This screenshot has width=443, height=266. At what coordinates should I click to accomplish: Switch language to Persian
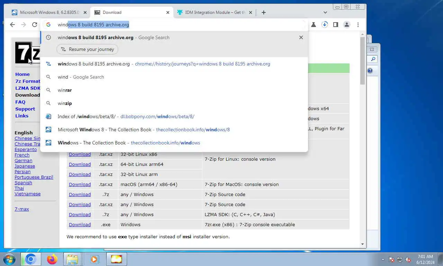click(22, 171)
